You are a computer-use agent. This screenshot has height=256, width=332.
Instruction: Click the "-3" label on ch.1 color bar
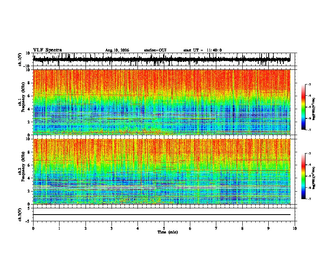click(309, 84)
